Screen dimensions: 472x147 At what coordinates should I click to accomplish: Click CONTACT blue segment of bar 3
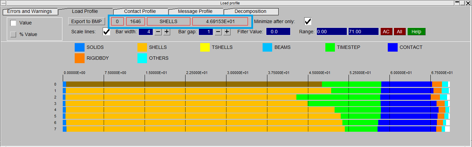(x=409, y=104)
